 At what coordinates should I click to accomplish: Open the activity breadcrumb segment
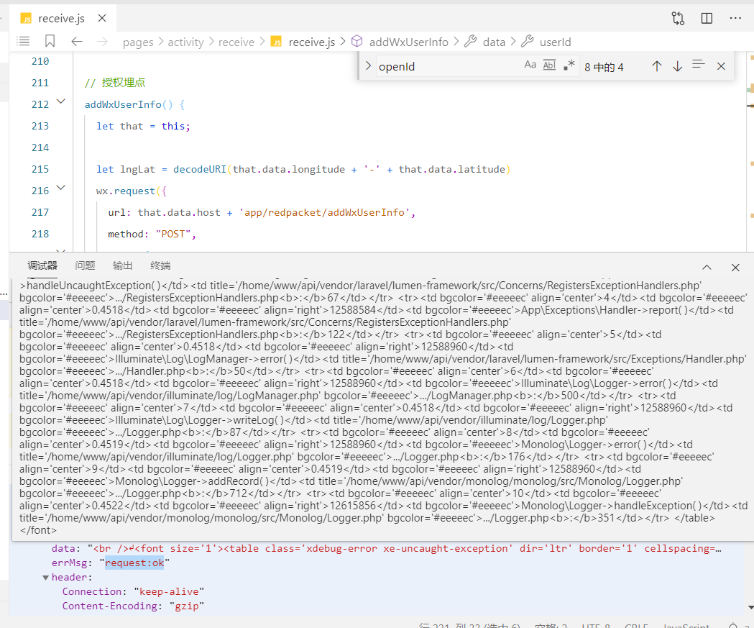click(185, 42)
